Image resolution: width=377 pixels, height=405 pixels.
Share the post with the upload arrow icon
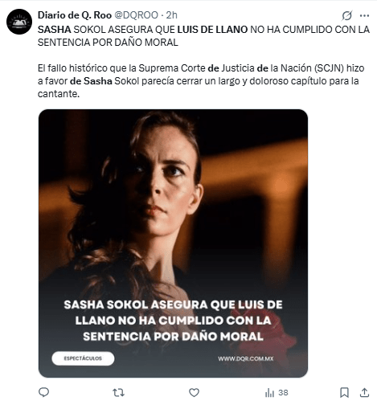coord(364,393)
